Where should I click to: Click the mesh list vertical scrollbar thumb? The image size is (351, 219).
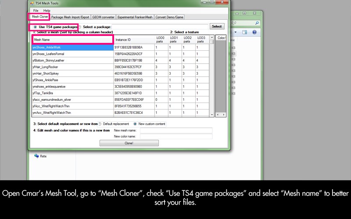212,42
